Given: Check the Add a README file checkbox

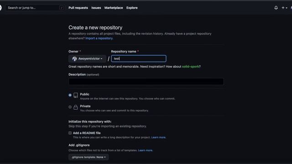Looking at the screenshot, I should [x=70, y=133].
